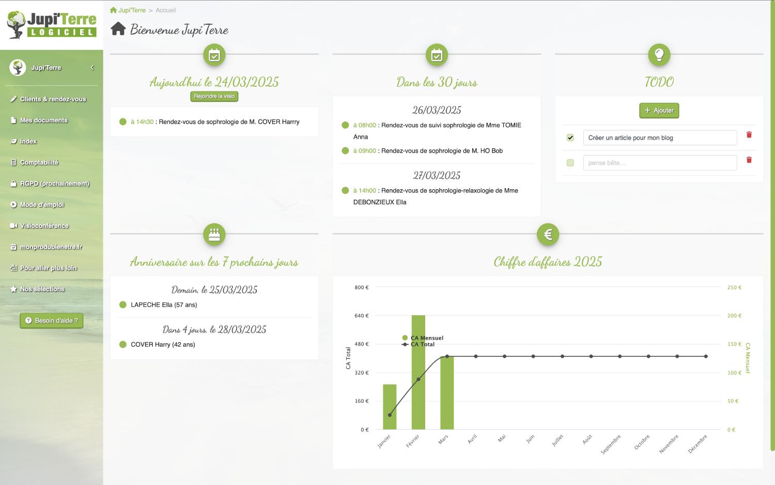775x485 pixels.
Task: Open the Visioconférence sidebar entry
Action: coord(44,226)
